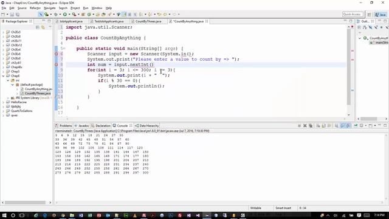389x219 pixels.
Task: Run the program with green Run button
Action: 65,15
